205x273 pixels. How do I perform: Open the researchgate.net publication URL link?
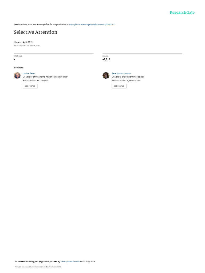pos(92,25)
